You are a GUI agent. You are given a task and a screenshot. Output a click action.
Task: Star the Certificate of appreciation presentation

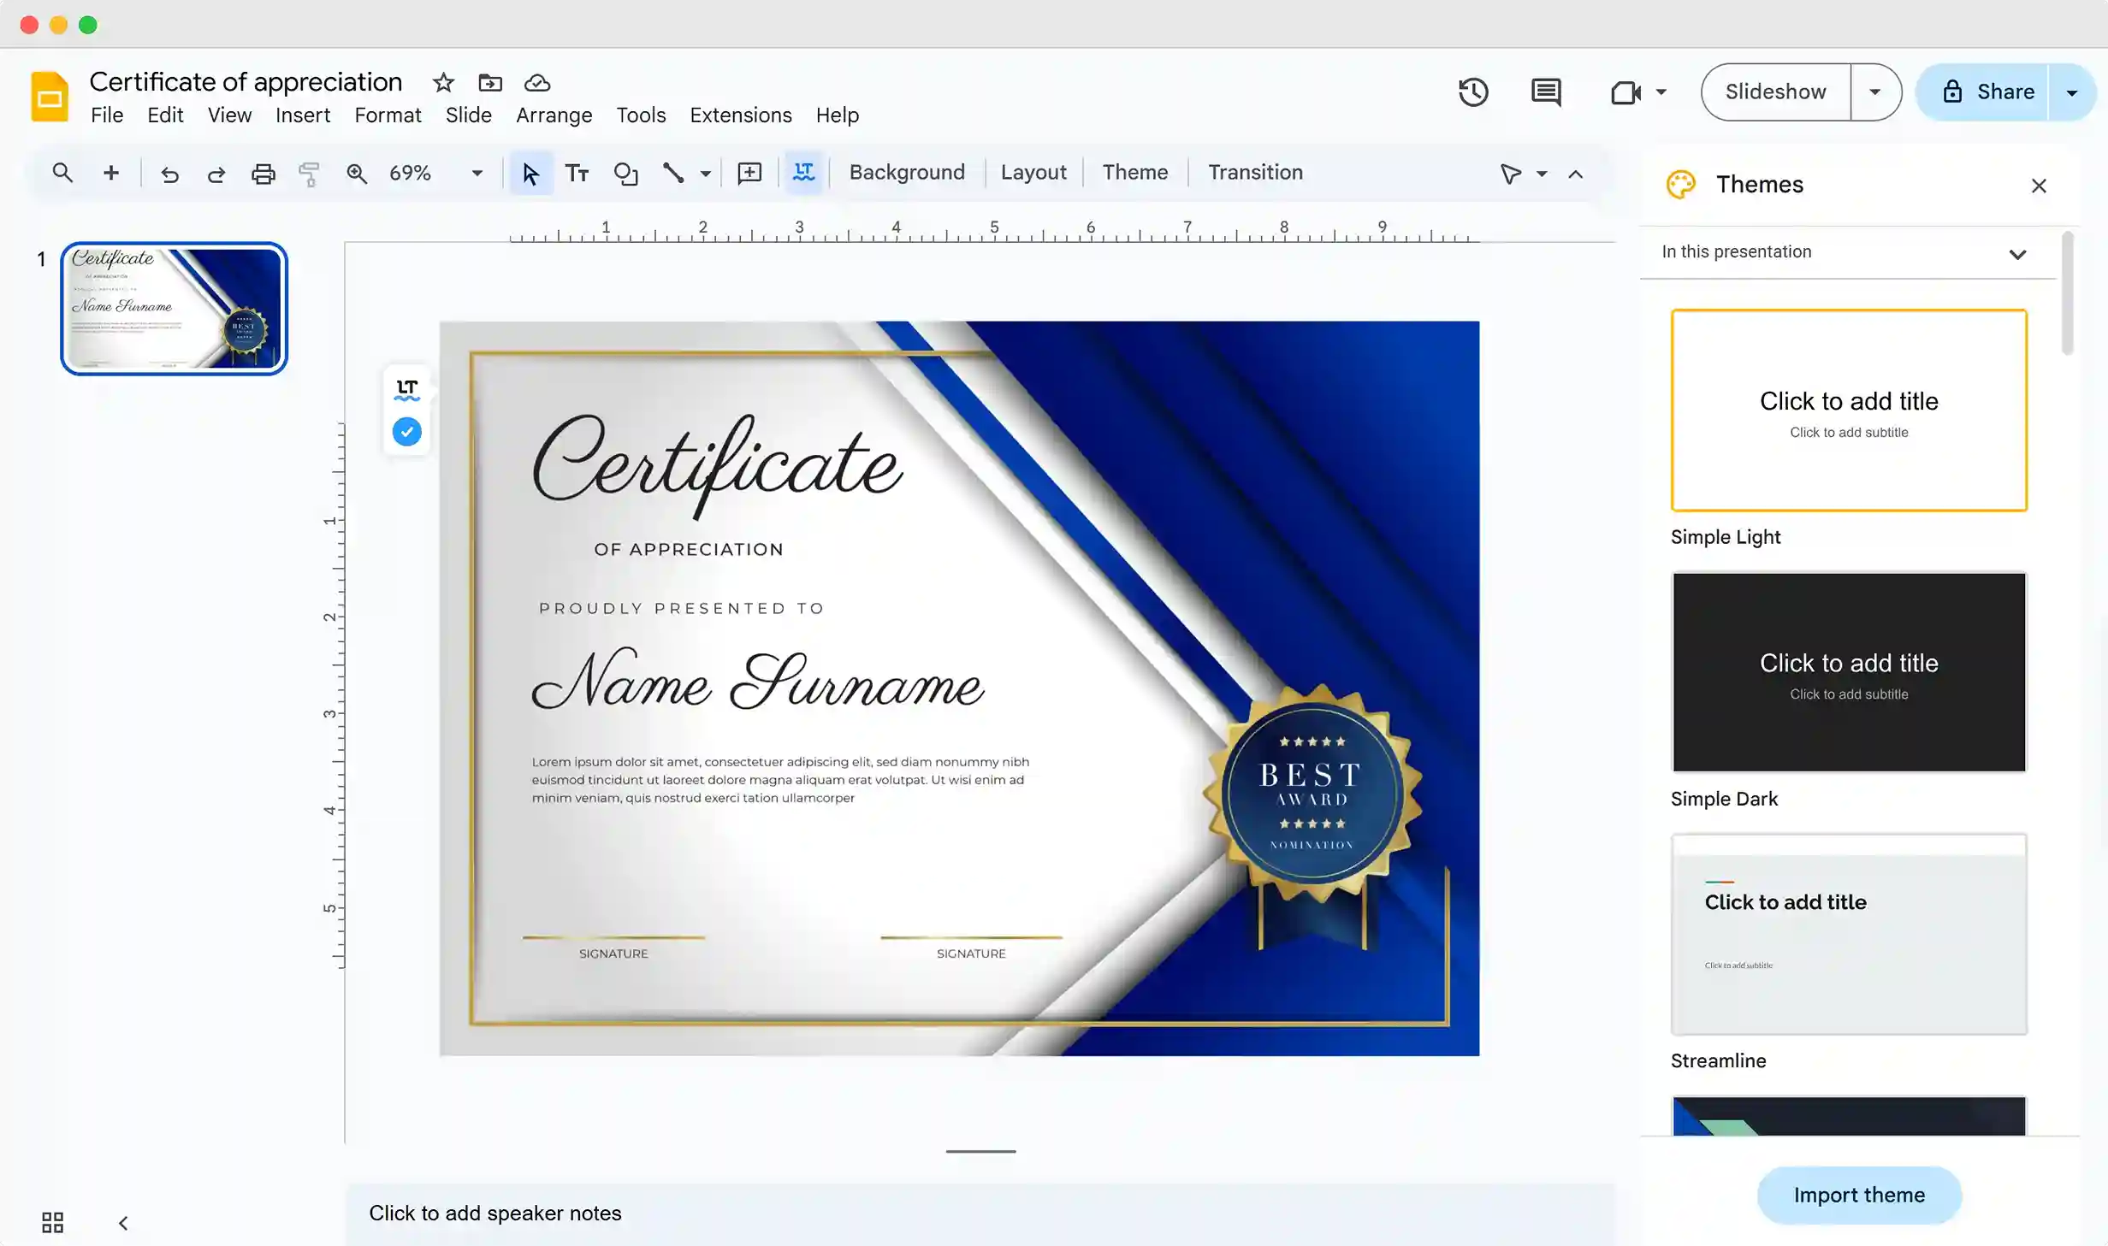tap(442, 82)
